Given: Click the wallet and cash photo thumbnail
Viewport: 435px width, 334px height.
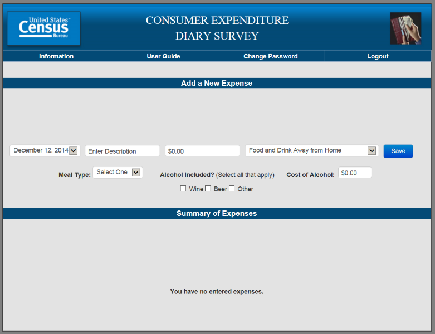Looking at the screenshot, I should tap(405, 28).
